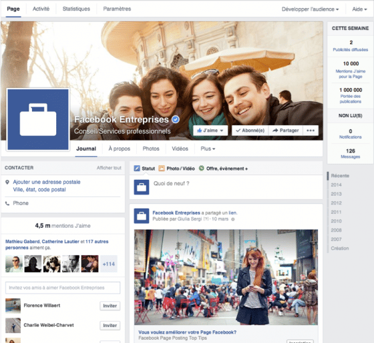Click the Photo / Vidéo icon
Screen dimensions: 374x343
click(162, 169)
